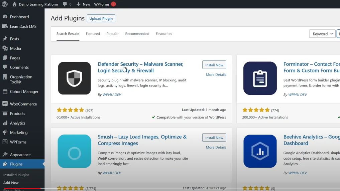
Task: Click WPMU DEV author link under Smush
Action: tap(112, 173)
